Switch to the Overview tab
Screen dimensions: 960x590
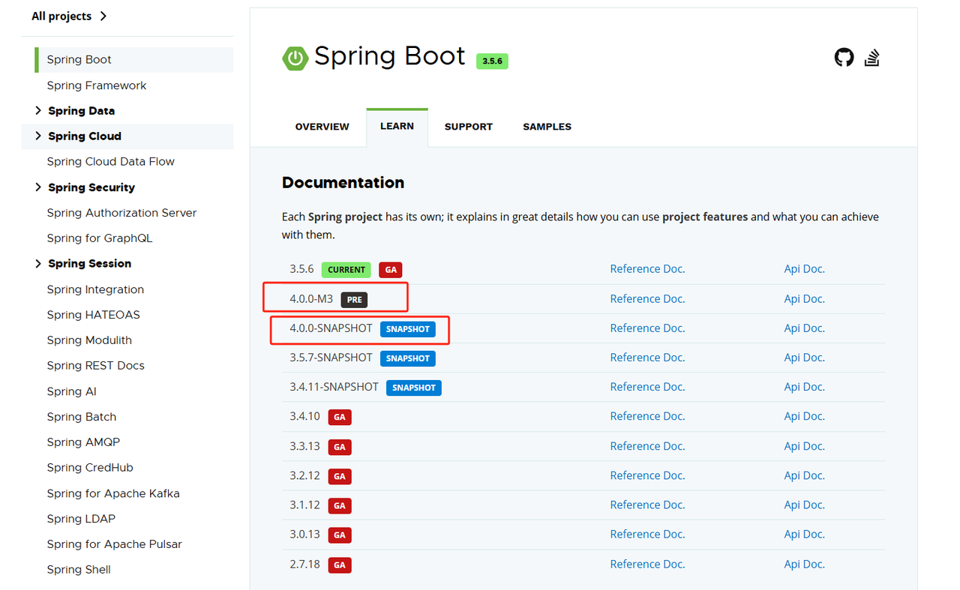pyautogui.click(x=322, y=127)
